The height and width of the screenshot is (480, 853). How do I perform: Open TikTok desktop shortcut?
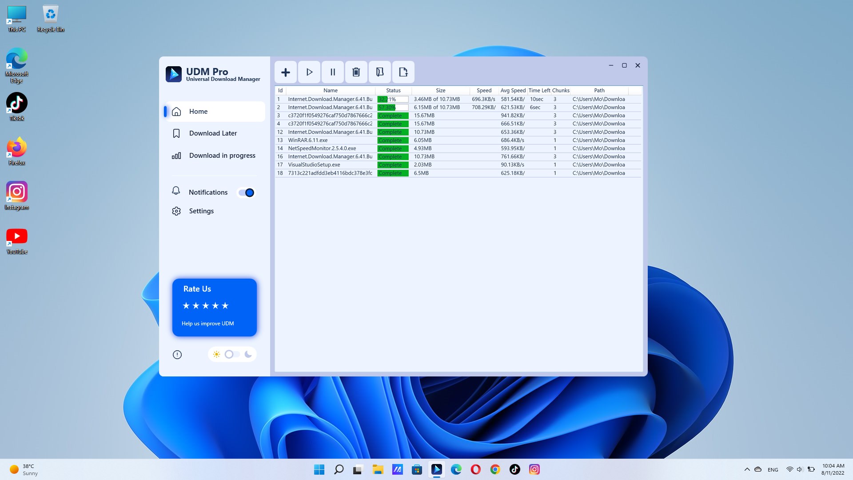pyautogui.click(x=17, y=107)
